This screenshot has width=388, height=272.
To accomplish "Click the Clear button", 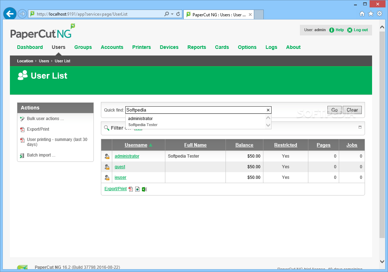I will (352, 110).
